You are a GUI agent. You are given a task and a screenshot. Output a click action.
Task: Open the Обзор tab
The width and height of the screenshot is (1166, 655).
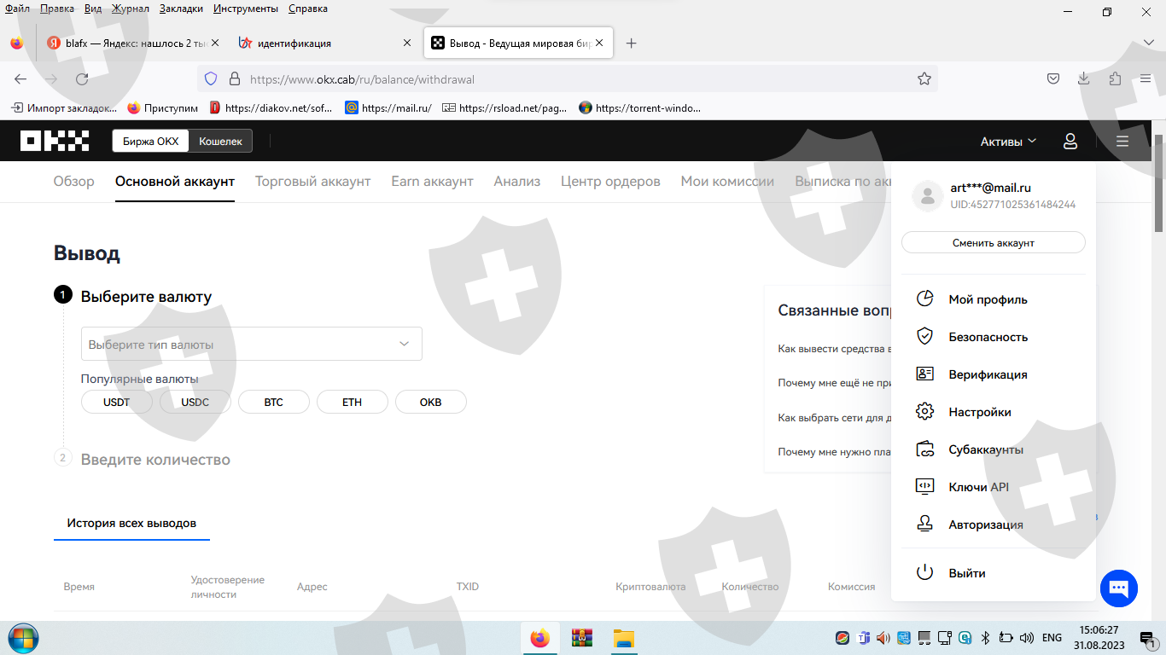(74, 181)
